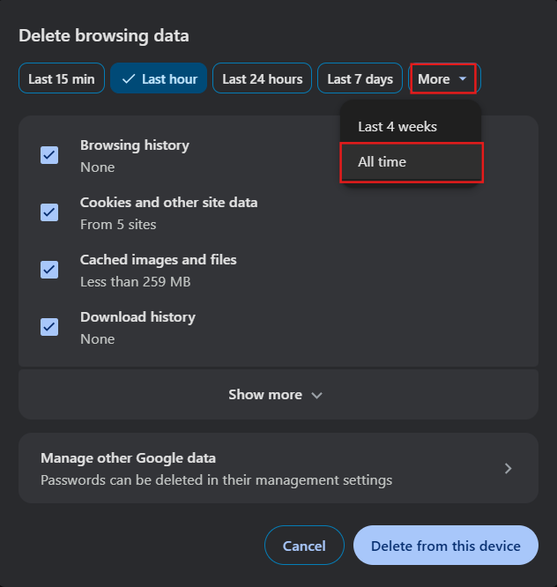The width and height of the screenshot is (557, 587).
Task: Uncheck Cookies and other site data
Action: tap(49, 212)
